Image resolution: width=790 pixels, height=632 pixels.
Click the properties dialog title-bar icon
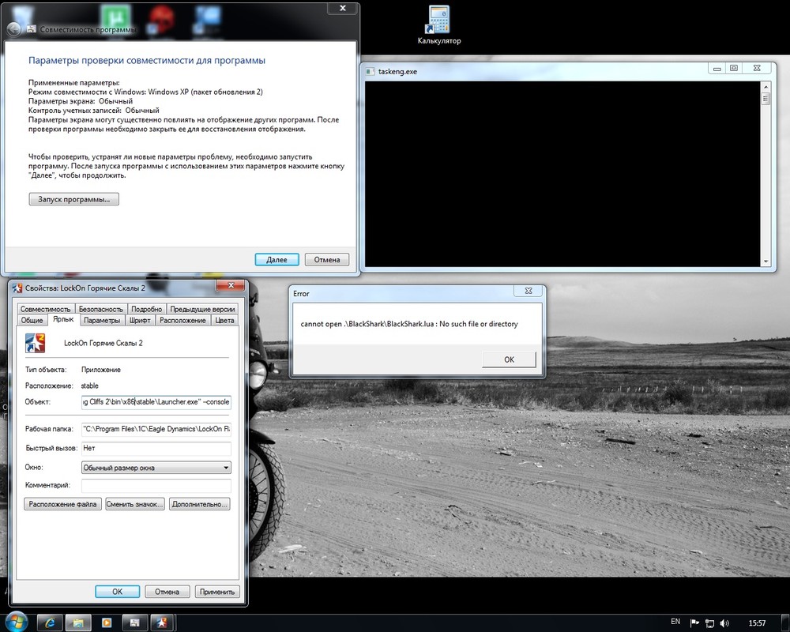[x=17, y=288]
